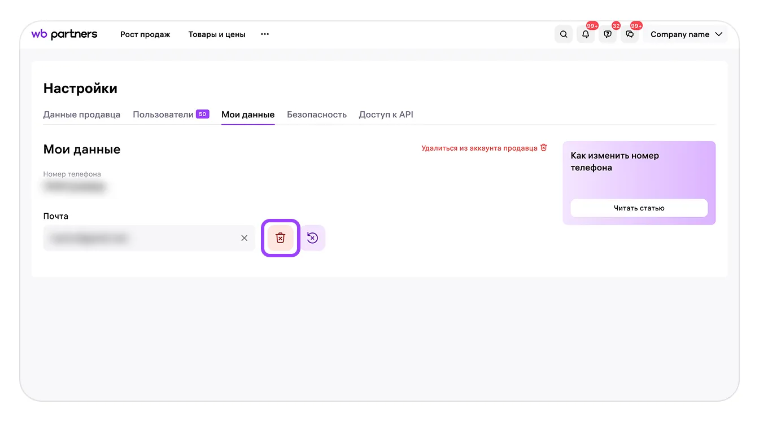Open notifications bell icon
Screen dimensions: 759x422
coord(586,34)
